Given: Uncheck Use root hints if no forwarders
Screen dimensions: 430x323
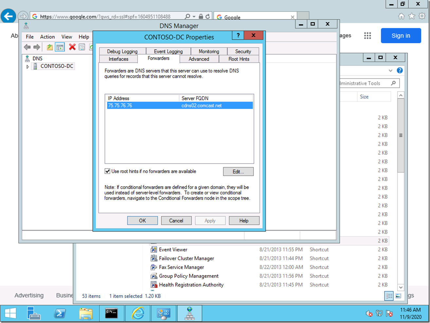Looking at the screenshot, I should [x=107, y=171].
